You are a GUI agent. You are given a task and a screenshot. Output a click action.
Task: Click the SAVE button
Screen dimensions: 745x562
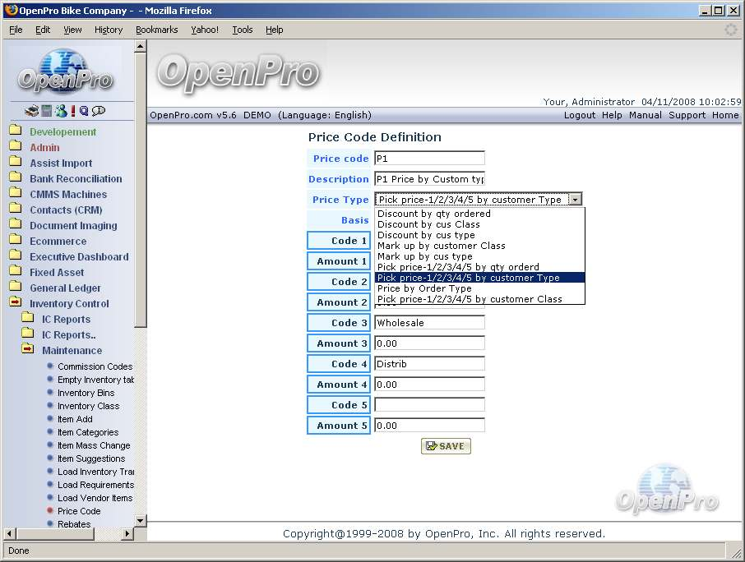446,446
